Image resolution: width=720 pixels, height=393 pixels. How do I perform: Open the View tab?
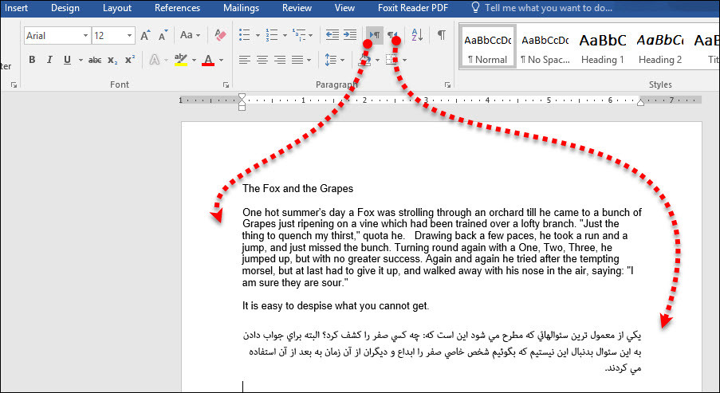pos(344,8)
